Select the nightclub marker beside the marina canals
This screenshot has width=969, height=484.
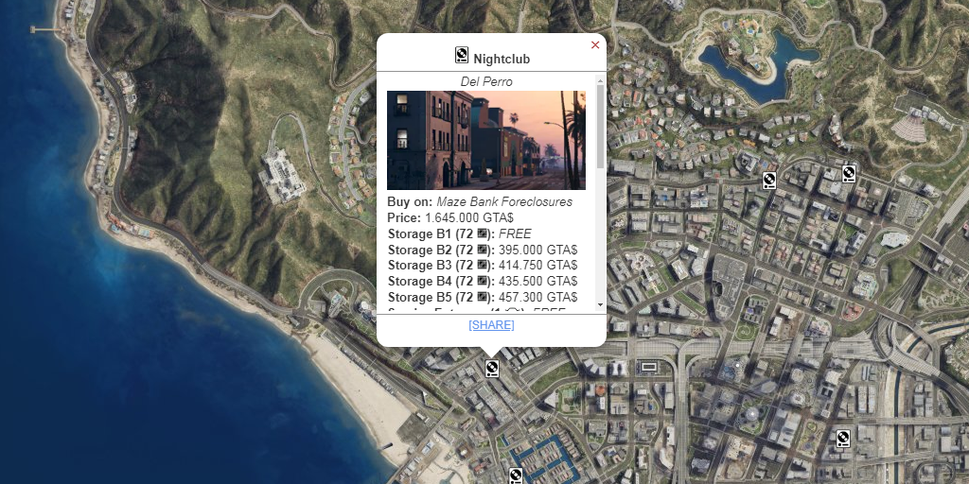(x=516, y=476)
